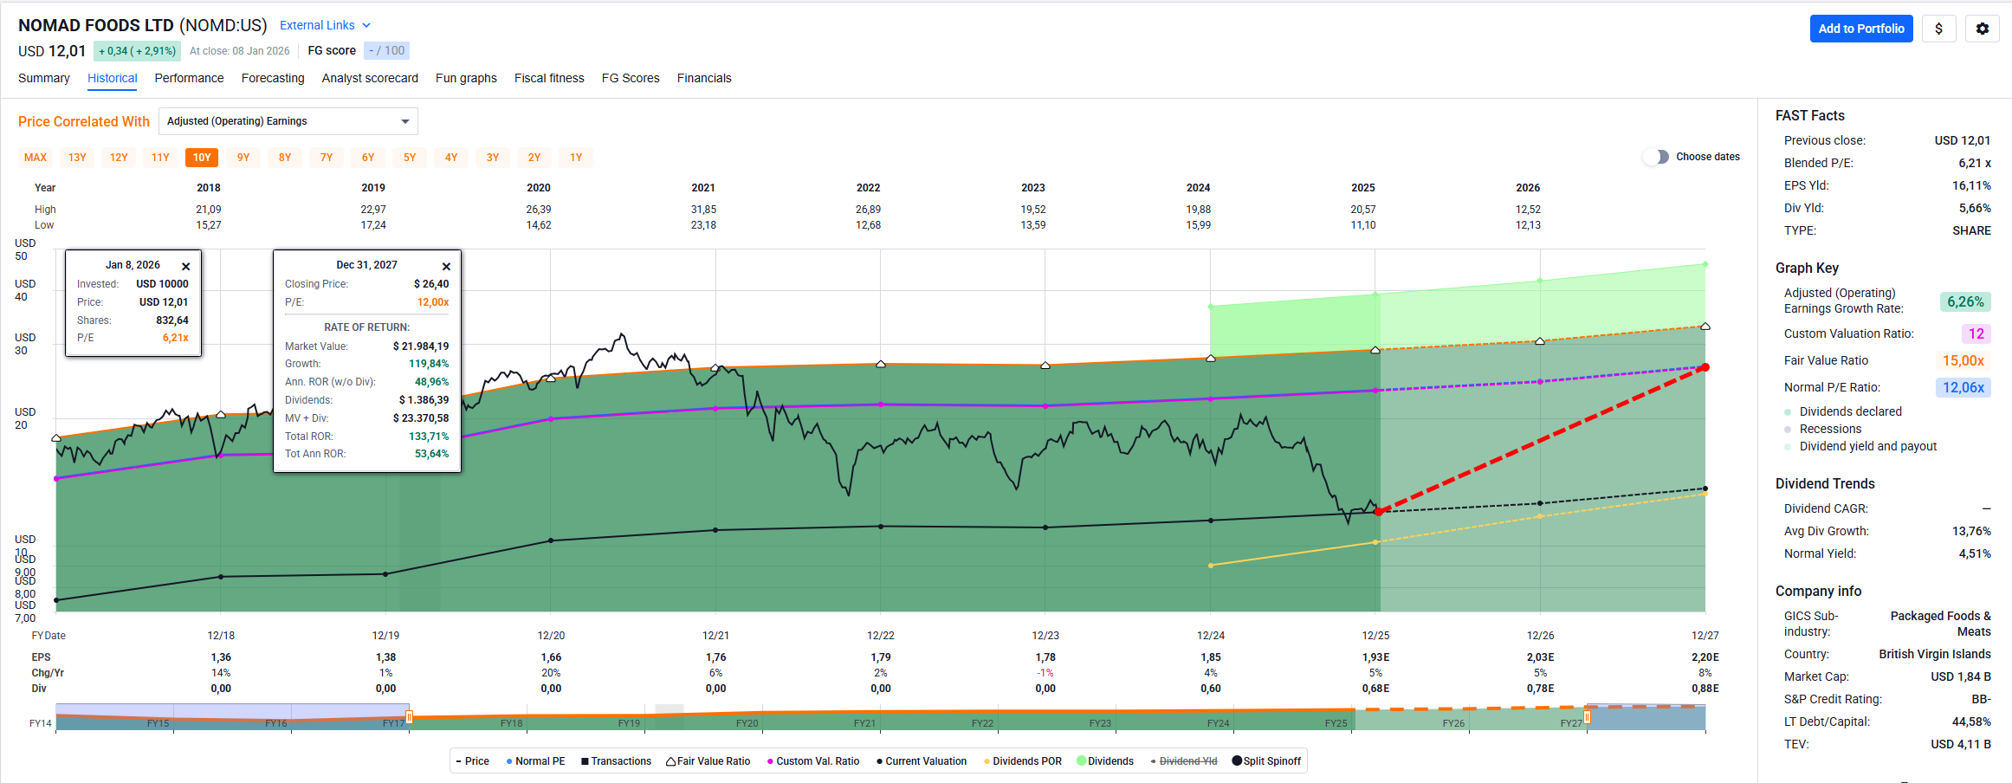Click the Split Spinoff legend icon
This screenshot has height=783, width=2012.
[1237, 761]
